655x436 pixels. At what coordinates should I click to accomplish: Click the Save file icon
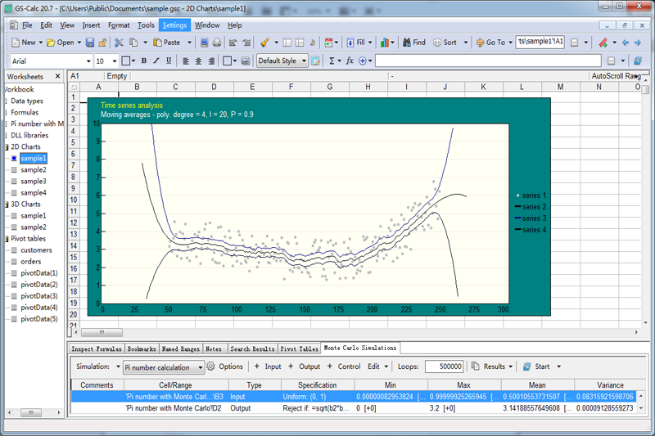[88, 43]
